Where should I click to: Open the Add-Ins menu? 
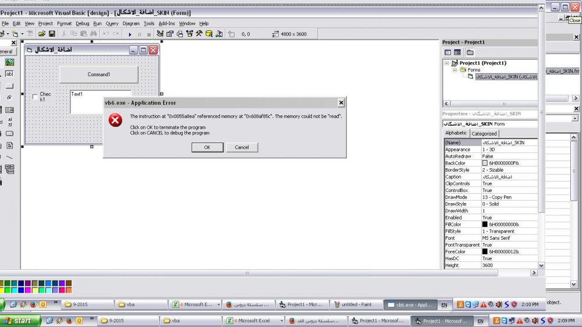pos(166,23)
